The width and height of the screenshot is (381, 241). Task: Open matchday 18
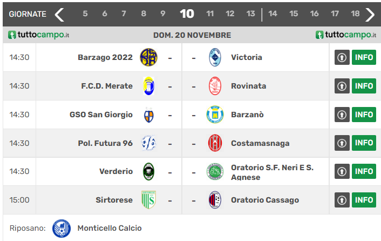click(x=355, y=14)
